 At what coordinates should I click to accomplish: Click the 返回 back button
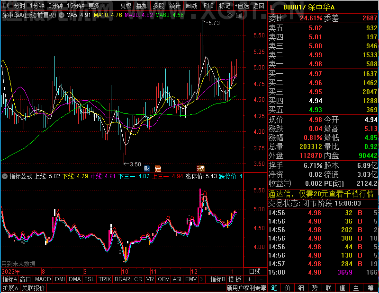pos(258,6)
